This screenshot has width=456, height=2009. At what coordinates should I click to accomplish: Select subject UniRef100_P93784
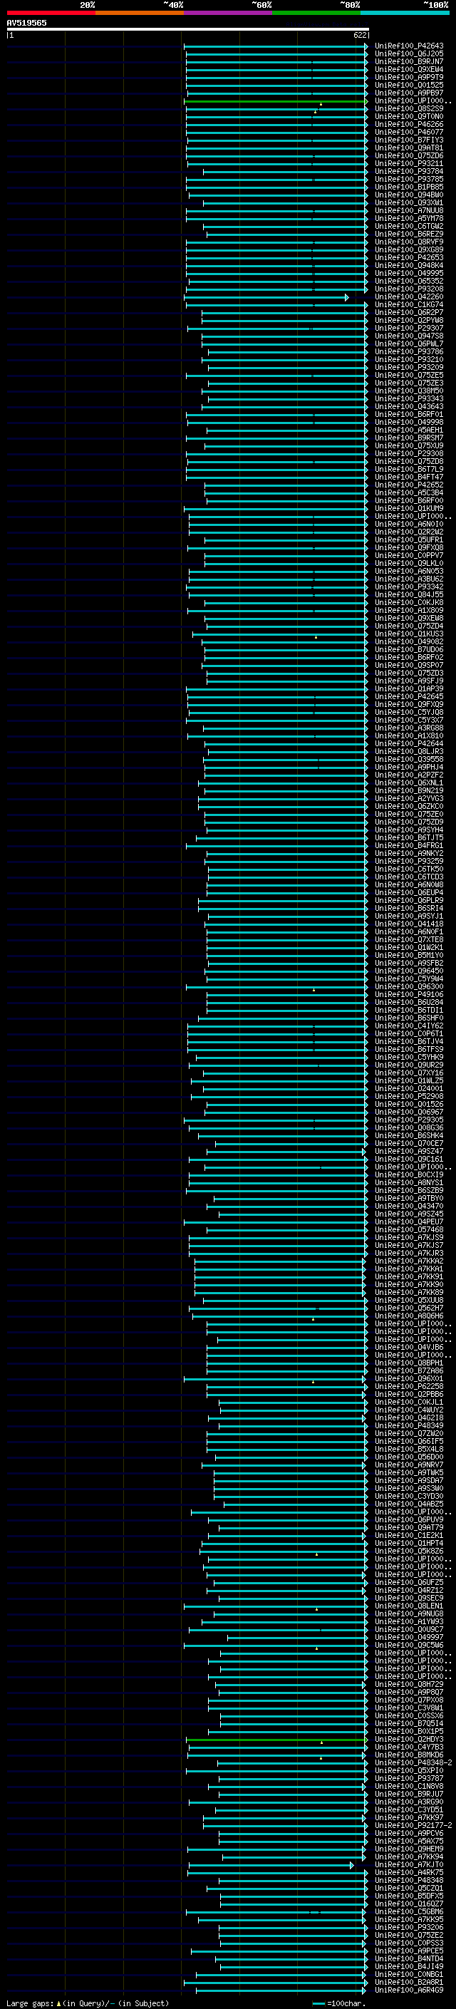tap(409, 172)
